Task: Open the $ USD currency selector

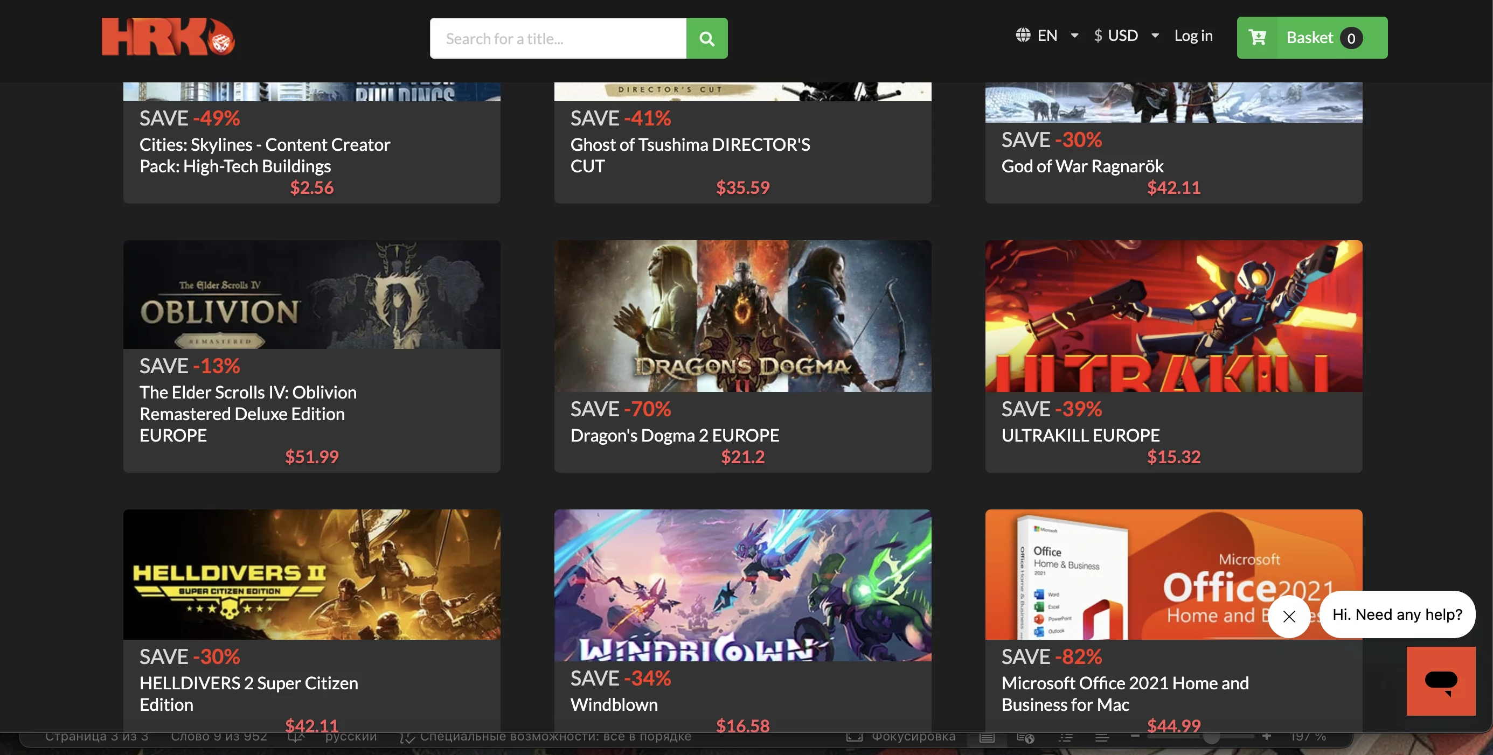Action: coord(1116,36)
